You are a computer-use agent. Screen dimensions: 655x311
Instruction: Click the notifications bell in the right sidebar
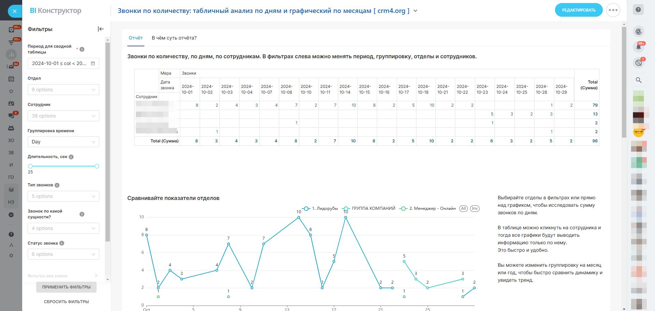point(639,47)
